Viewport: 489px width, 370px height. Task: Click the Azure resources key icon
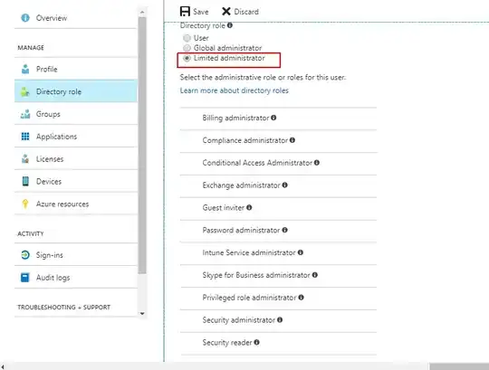25,204
